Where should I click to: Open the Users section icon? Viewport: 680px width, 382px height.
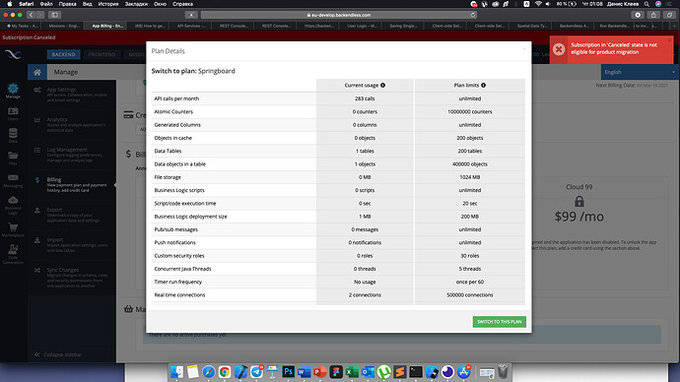pos(13,113)
